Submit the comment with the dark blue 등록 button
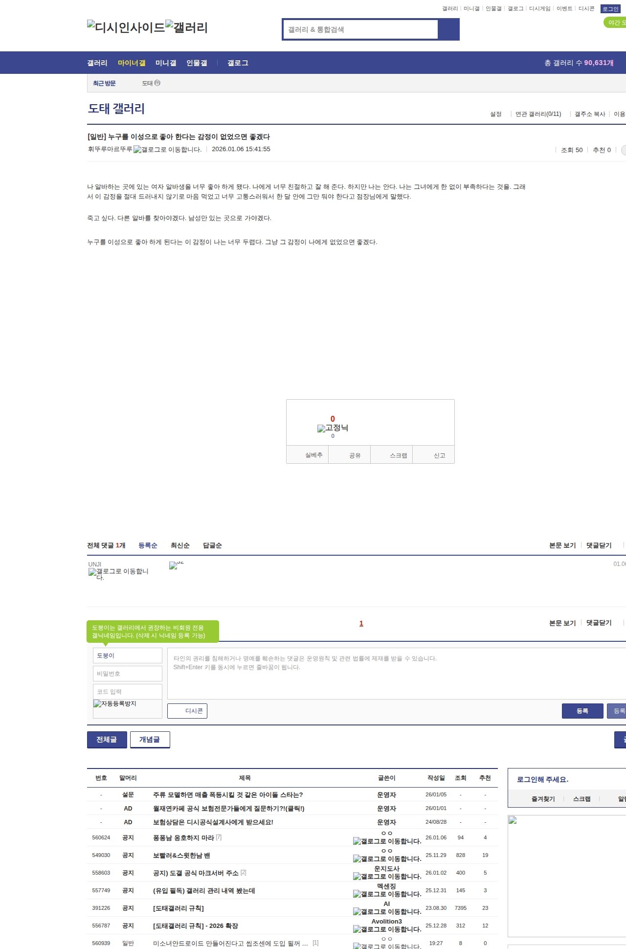The width and height of the screenshot is (626, 949). [582, 711]
